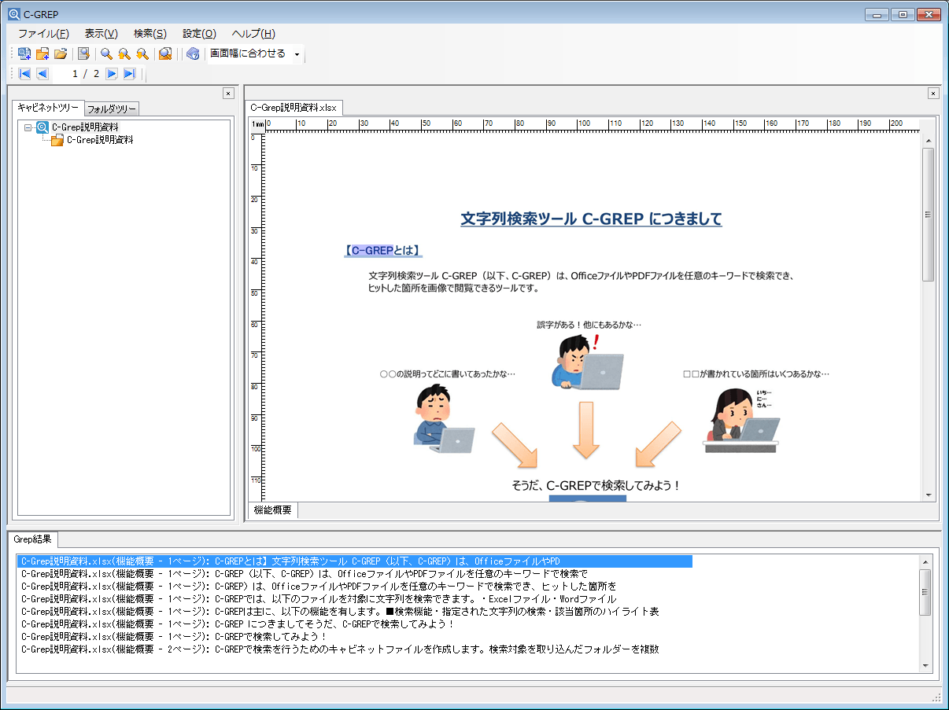Click the new cabinet icon in toolbar

tap(24, 54)
